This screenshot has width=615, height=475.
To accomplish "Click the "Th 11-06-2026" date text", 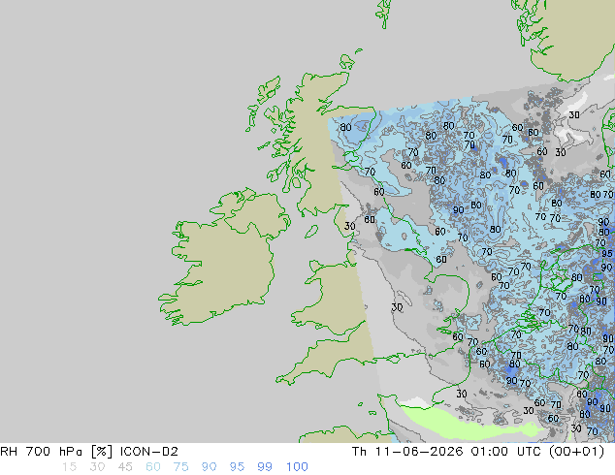I will [408, 452].
